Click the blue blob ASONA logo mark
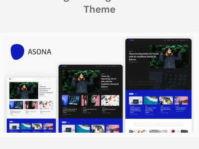Image resolution: width=199 pixels, height=149 pixels. pyautogui.click(x=18, y=52)
